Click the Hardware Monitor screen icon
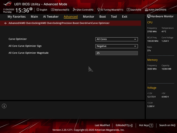177x133 pixels. (x=149, y=16)
